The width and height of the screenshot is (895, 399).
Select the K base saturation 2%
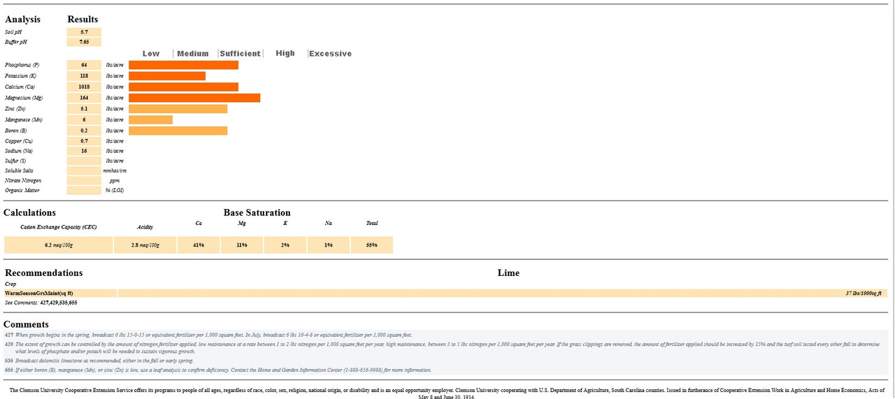pos(285,245)
